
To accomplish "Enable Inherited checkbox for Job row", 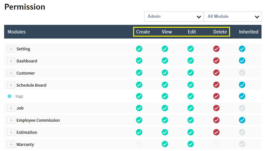I will pyautogui.click(x=242, y=108).
